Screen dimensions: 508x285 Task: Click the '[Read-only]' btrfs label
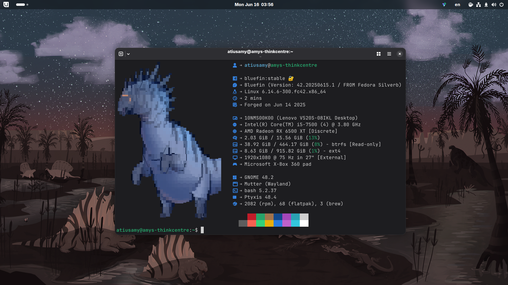[365, 144]
